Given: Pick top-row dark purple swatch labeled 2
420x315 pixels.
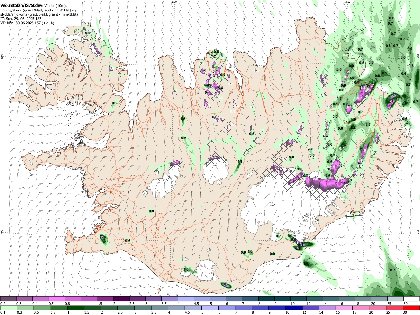Looking at the screenshot, I should [x=121, y=299].
